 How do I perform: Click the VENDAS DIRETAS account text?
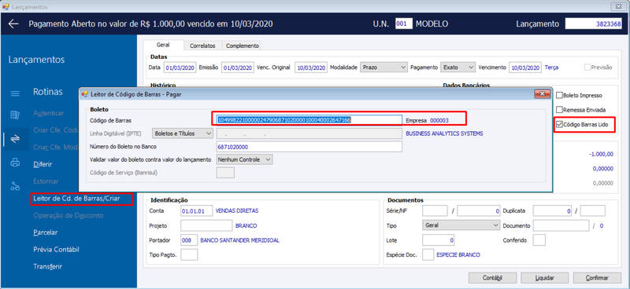click(x=237, y=210)
